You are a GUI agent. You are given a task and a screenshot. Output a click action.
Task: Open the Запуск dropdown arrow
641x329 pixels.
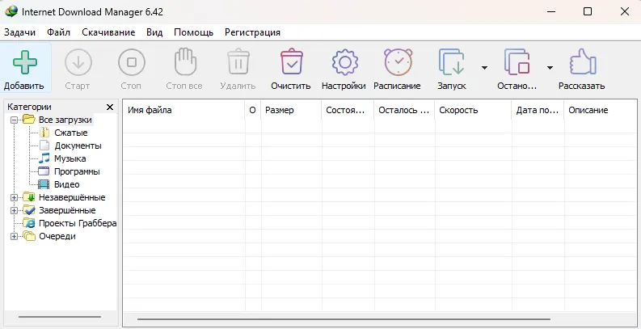click(x=484, y=67)
